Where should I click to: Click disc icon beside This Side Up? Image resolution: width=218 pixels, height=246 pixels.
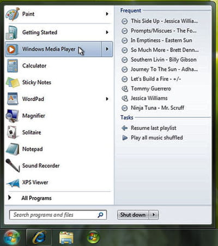[x=124, y=21]
